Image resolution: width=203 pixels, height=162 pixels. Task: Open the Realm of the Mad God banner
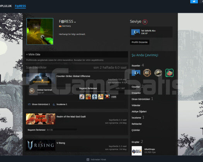tap(41, 119)
